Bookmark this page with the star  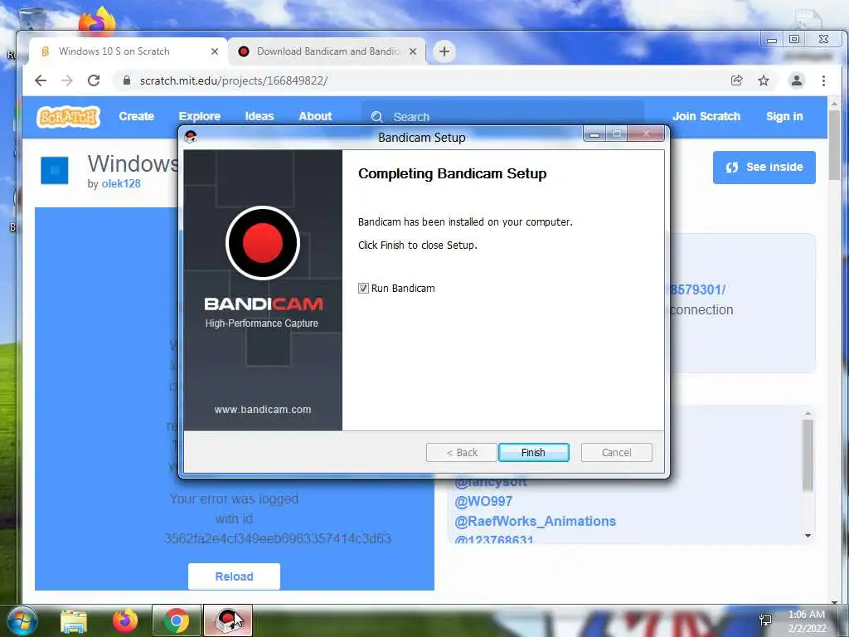tap(764, 80)
